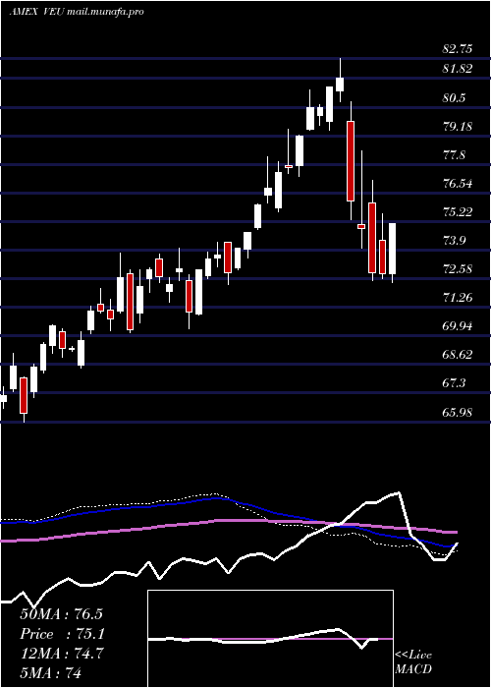Screen dimensions: 491x688
Task: Click the 73.9 price axis label
Action: pyautogui.click(x=454, y=241)
